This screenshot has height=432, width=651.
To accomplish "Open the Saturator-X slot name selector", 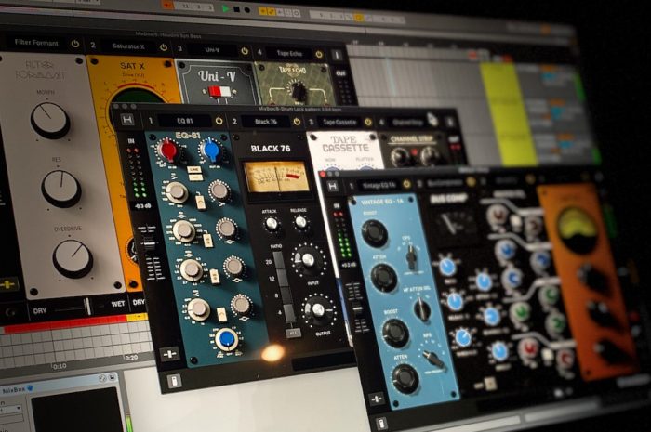I will tap(128, 46).
